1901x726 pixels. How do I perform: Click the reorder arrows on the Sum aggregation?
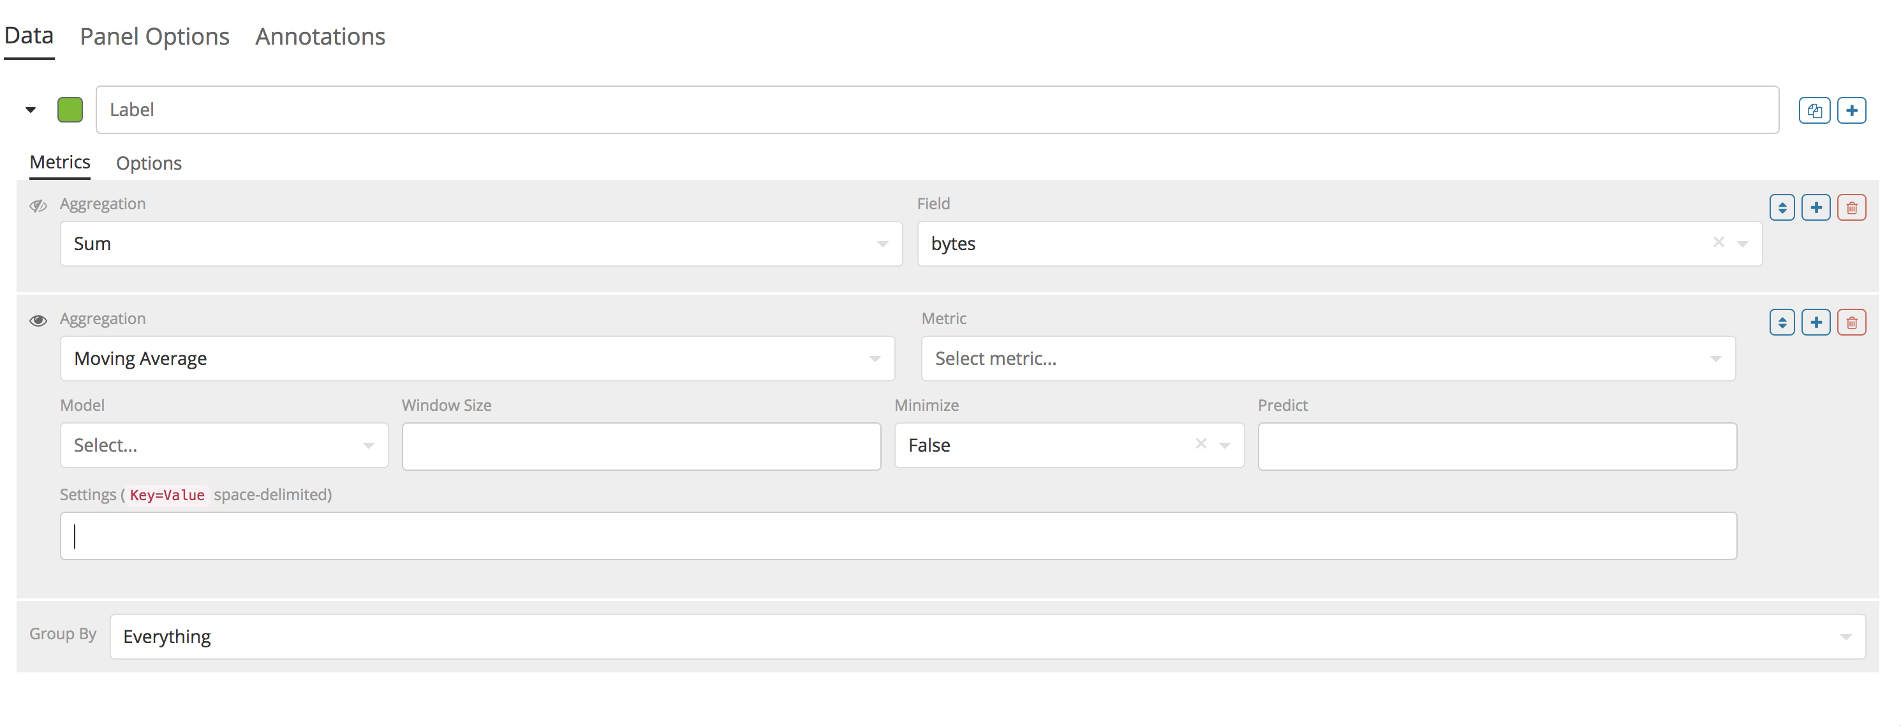tap(1782, 207)
